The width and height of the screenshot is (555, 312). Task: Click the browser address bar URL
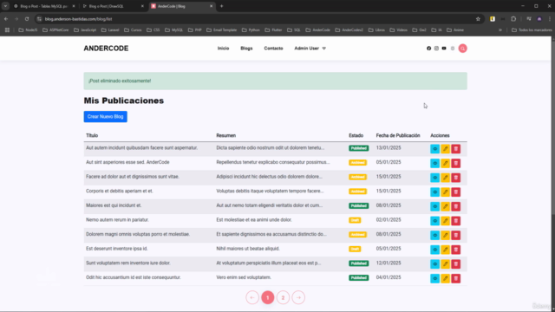coord(79,19)
